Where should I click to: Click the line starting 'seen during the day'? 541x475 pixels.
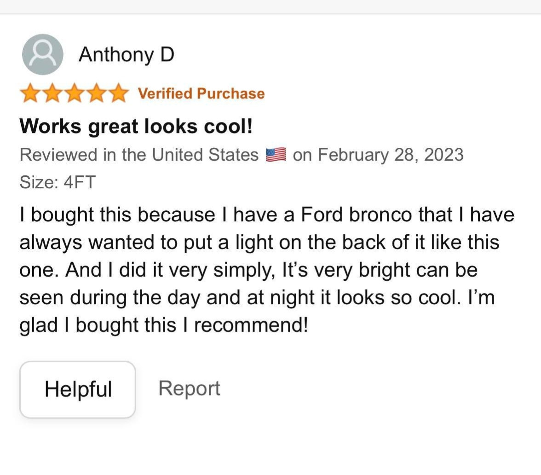pos(257,298)
